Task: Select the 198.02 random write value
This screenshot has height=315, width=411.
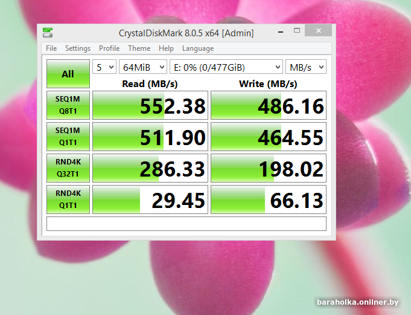Action: (x=269, y=168)
